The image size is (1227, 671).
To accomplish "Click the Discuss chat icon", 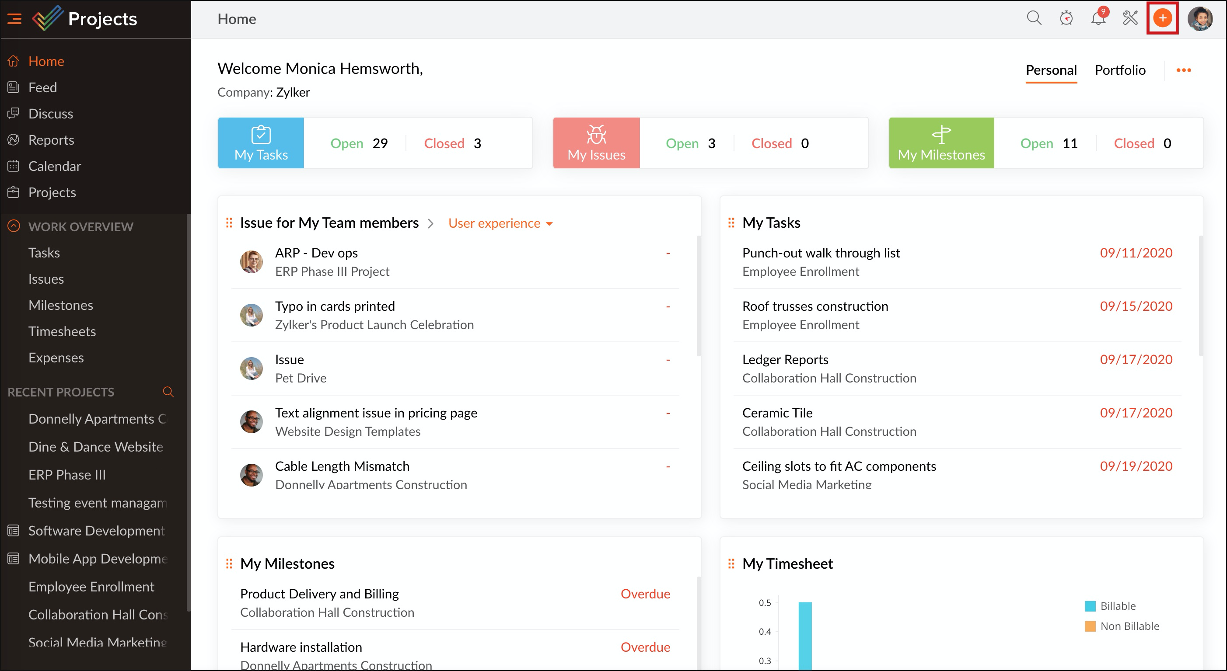I will click(13, 113).
